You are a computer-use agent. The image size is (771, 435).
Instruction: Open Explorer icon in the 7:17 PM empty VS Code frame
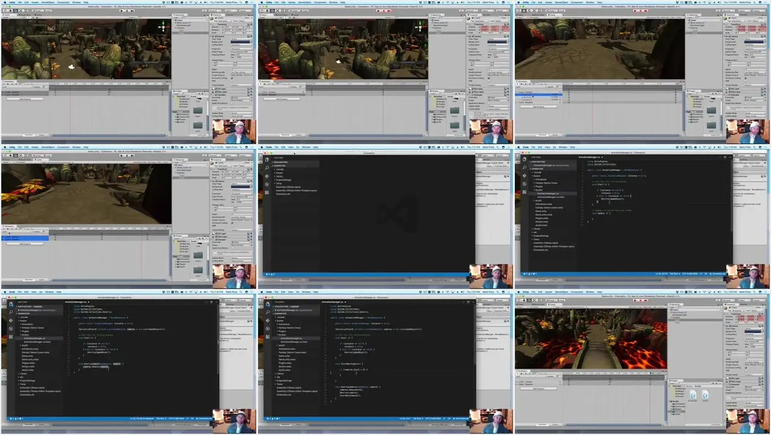click(267, 160)
